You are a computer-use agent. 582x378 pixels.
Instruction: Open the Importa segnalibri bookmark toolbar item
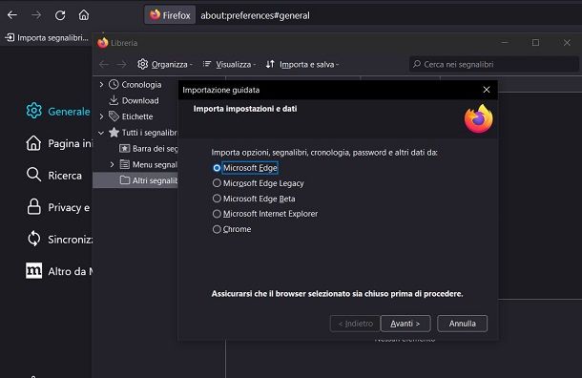tap(47, 37)
